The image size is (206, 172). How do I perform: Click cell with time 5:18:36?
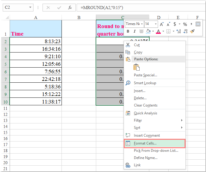[x=36, y=87]
